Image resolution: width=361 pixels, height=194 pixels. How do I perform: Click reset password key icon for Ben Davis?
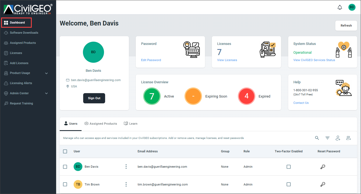[x=323, y=167]
